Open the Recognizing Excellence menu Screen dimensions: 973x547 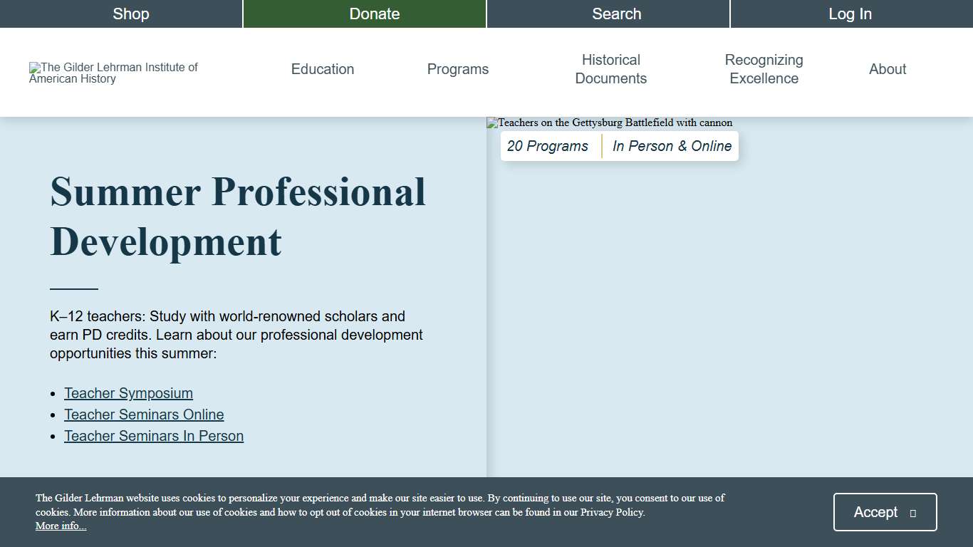764,69
